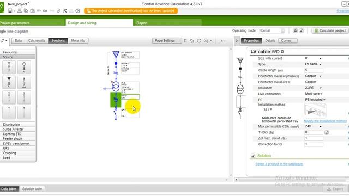The height and width of the screenshot is (196, 349).
Task: Click the Page Settings button
Action: click(x=167, y=41)
